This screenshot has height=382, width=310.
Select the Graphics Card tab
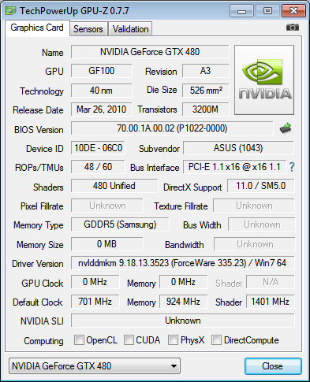point(37,28)
